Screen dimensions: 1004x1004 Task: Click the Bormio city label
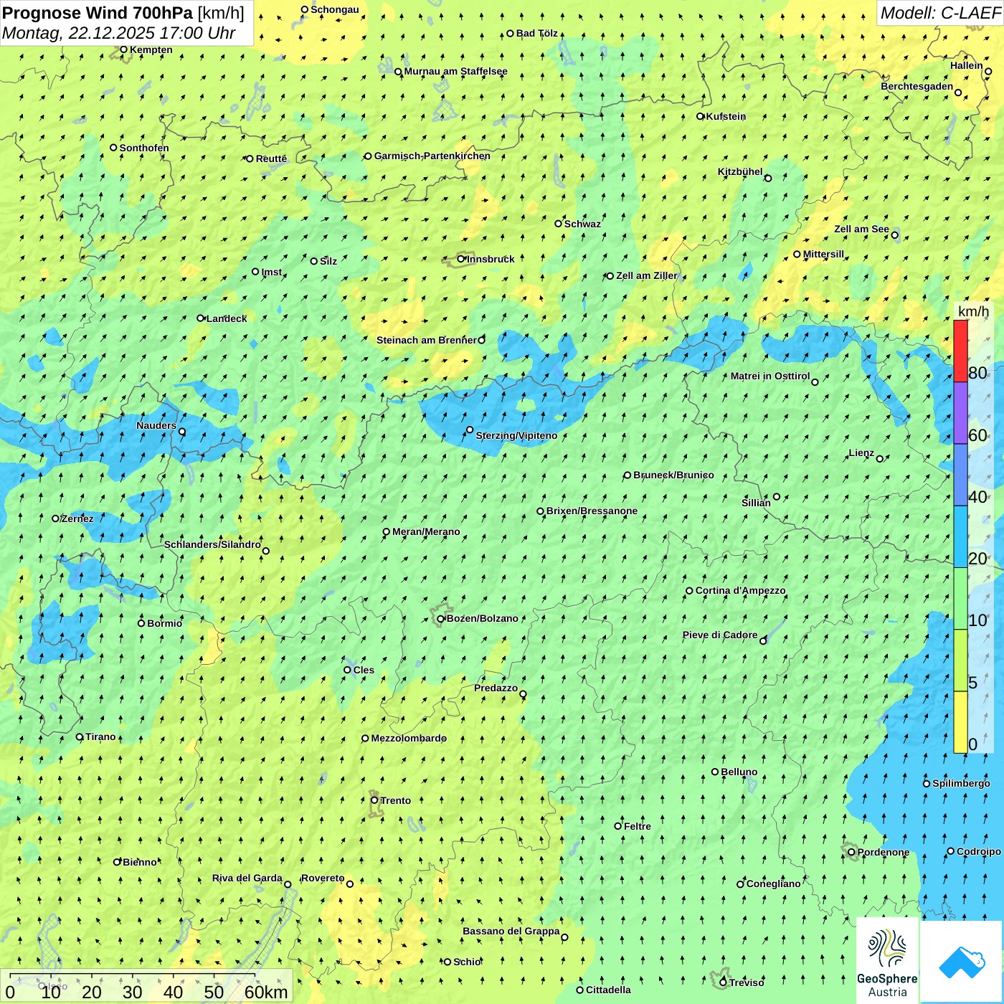pos(164,623)
